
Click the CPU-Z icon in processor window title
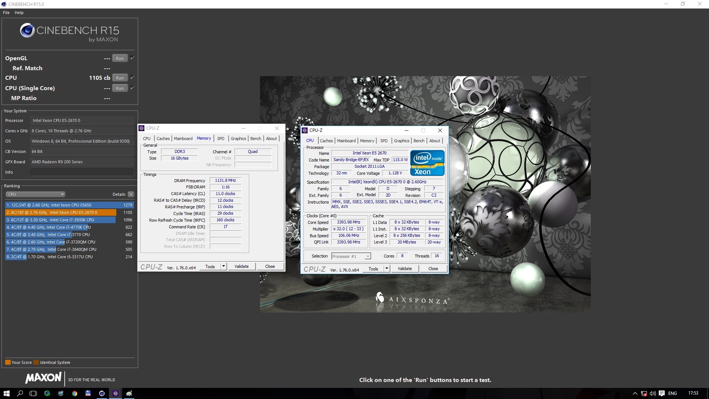[305, 130]
